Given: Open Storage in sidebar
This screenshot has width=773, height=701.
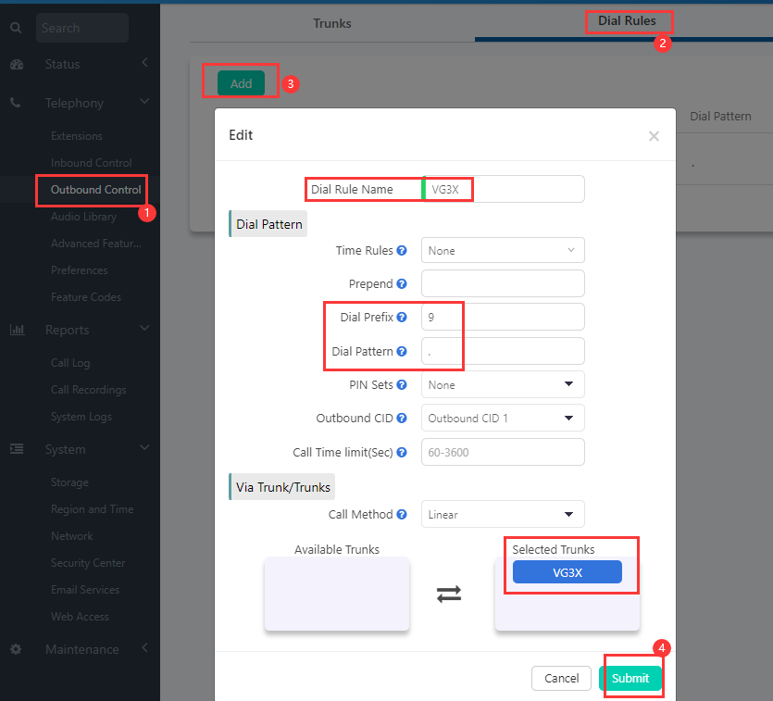Looking at the screenshot, I should [x=69, y=482].
